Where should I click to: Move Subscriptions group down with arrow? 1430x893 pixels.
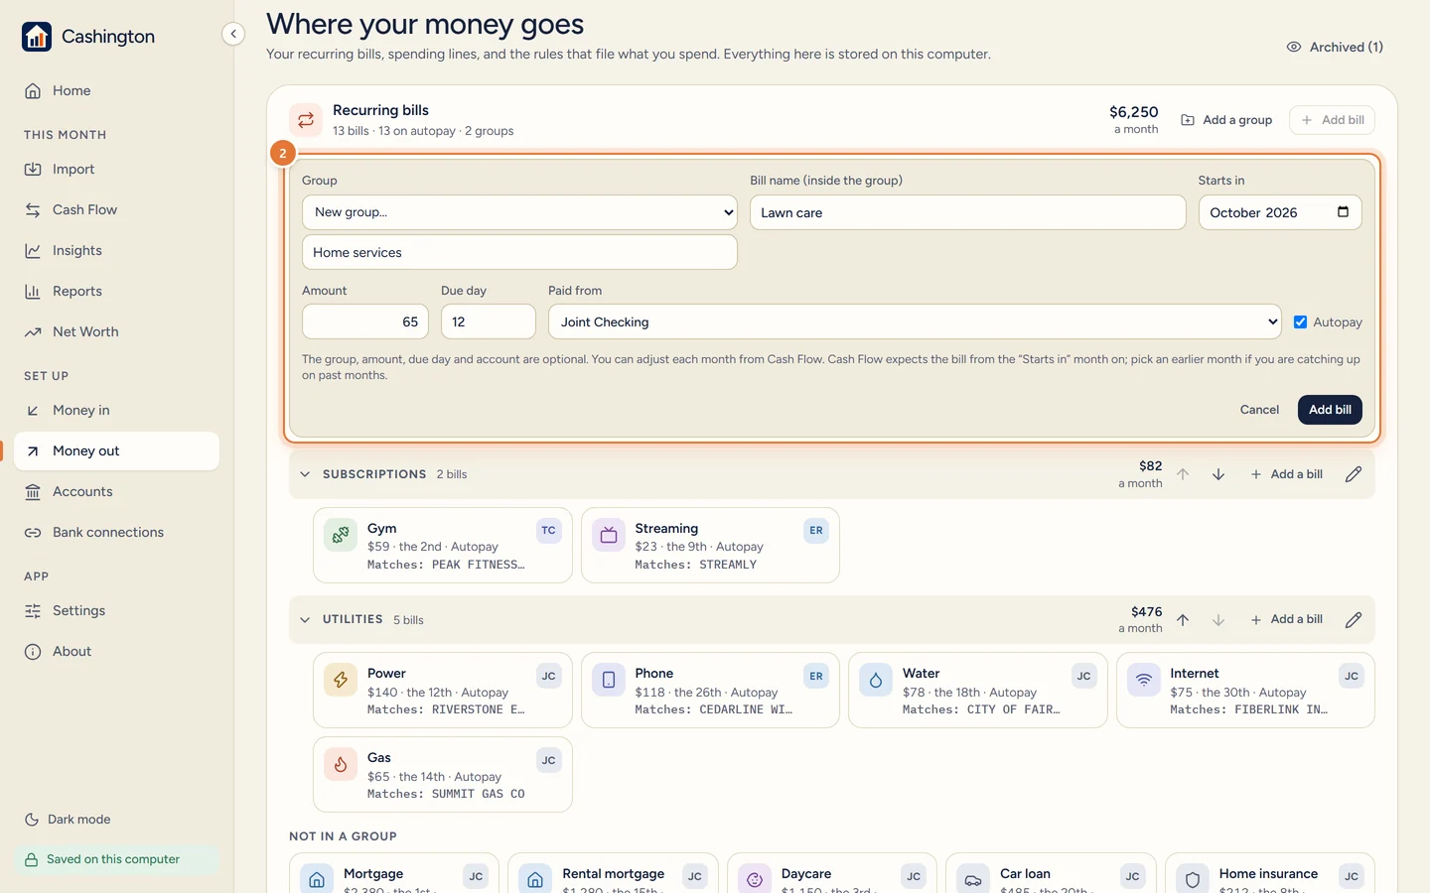(x=1218, y=474)
